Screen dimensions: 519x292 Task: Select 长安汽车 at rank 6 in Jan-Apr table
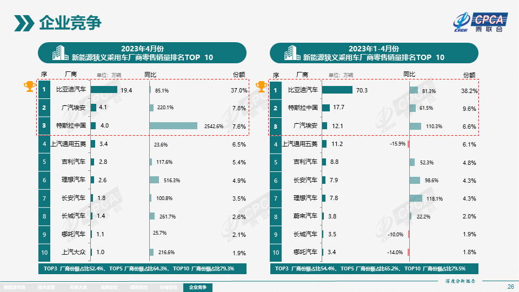click(305, 180)
